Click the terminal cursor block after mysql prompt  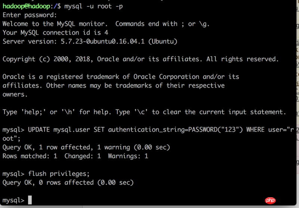(30, 200)
